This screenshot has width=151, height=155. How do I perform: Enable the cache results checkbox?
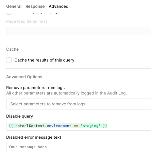point(9,60)
